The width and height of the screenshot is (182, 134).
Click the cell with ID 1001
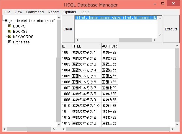66,52
